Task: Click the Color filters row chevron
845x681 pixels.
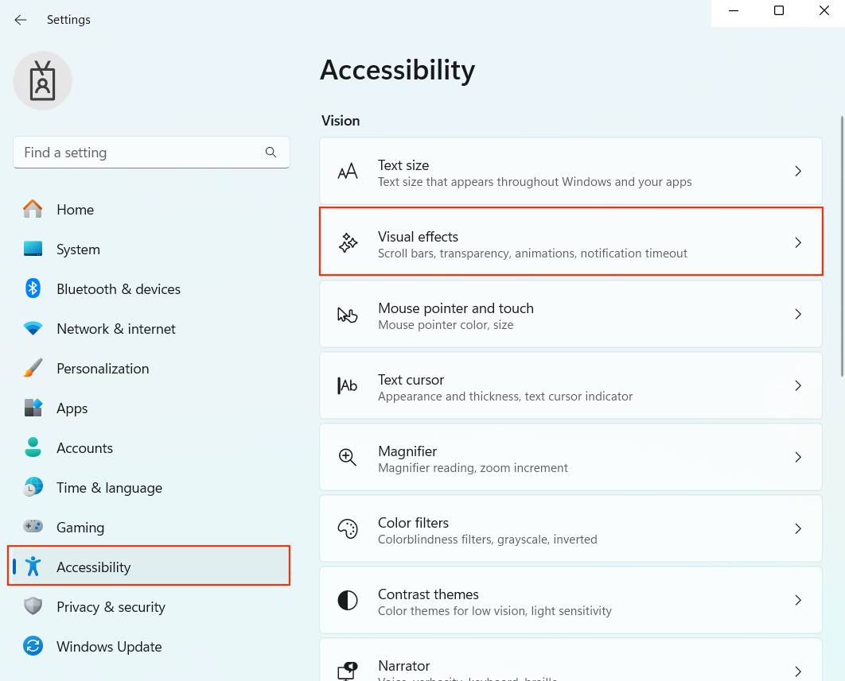Action: coord(798,528)
